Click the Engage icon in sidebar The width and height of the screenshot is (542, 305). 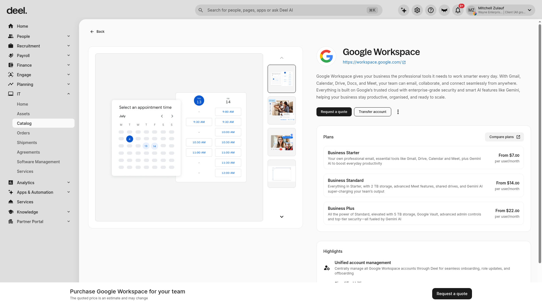(11, 75)
